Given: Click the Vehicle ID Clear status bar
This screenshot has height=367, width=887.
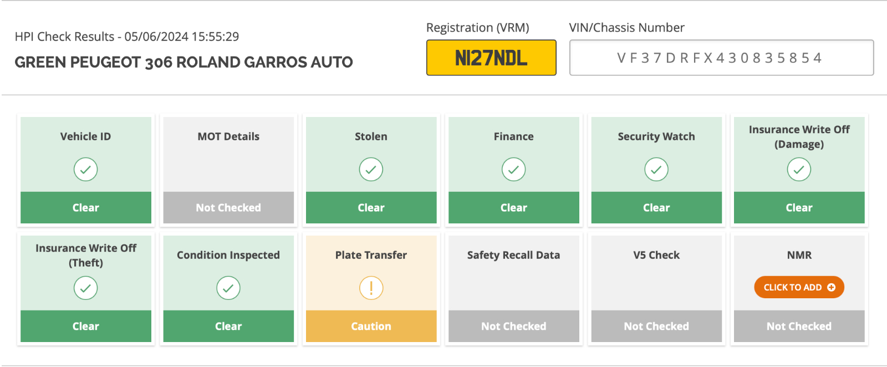Looking at the screenshot, I should coord(86,207).
